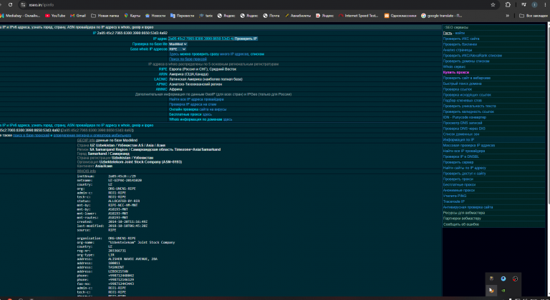
Task: Open Поиск по базе прокси link
Action: [x=188, y=59]
